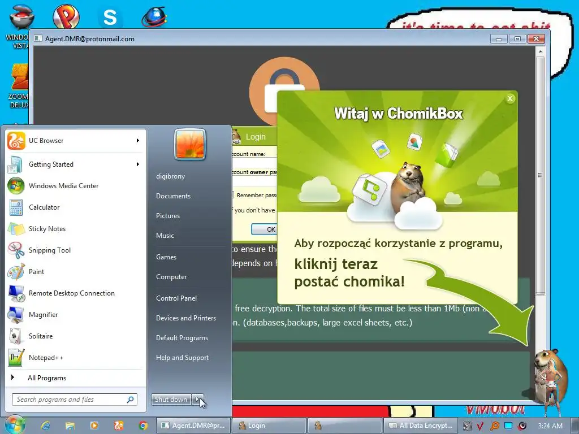
Task: Expand the Getting Started submenu arrow
Action: click(x=138, y=164)
